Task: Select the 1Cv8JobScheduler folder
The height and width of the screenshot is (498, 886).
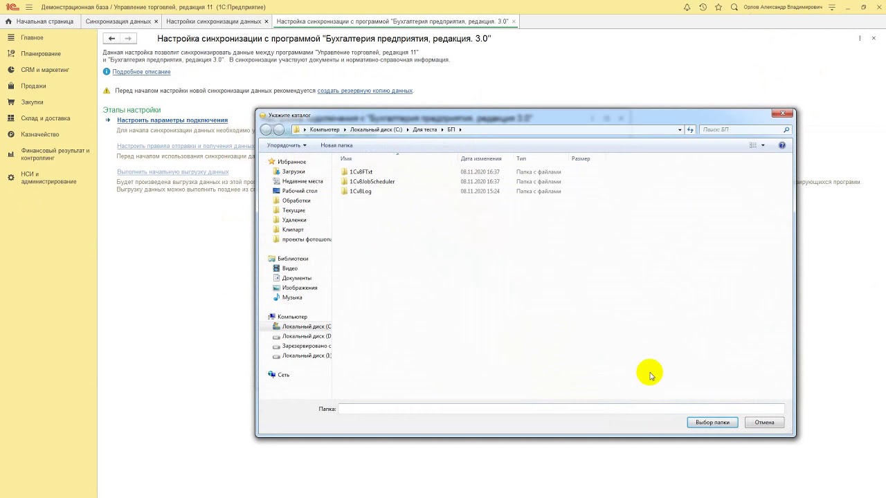Action: [368, 181]
